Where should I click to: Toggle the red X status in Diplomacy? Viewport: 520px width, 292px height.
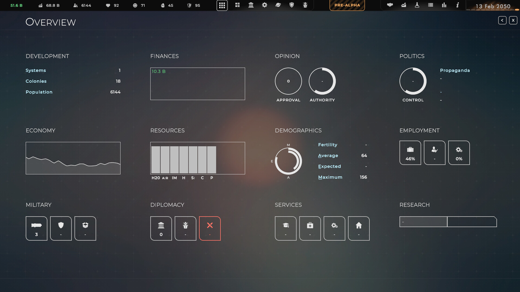coord(210,228)
